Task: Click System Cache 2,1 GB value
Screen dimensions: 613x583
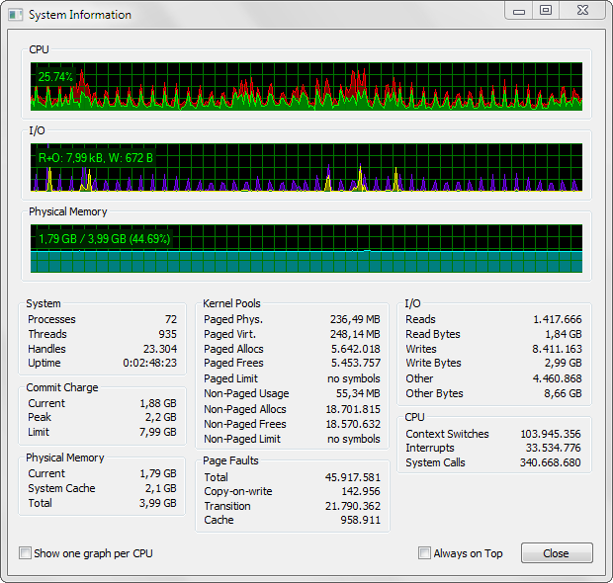Action: coord(161,488)
